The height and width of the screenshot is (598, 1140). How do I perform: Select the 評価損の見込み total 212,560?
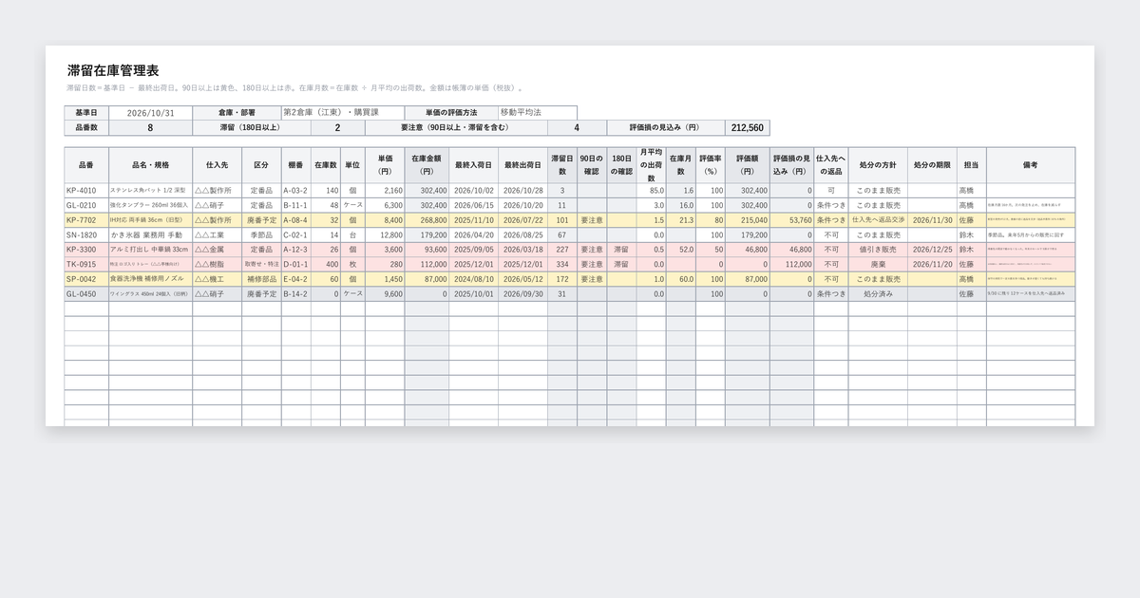pos(749,127)
